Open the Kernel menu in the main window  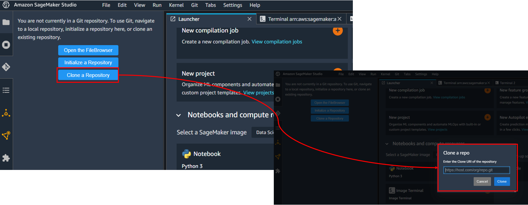tap(176, 5)
